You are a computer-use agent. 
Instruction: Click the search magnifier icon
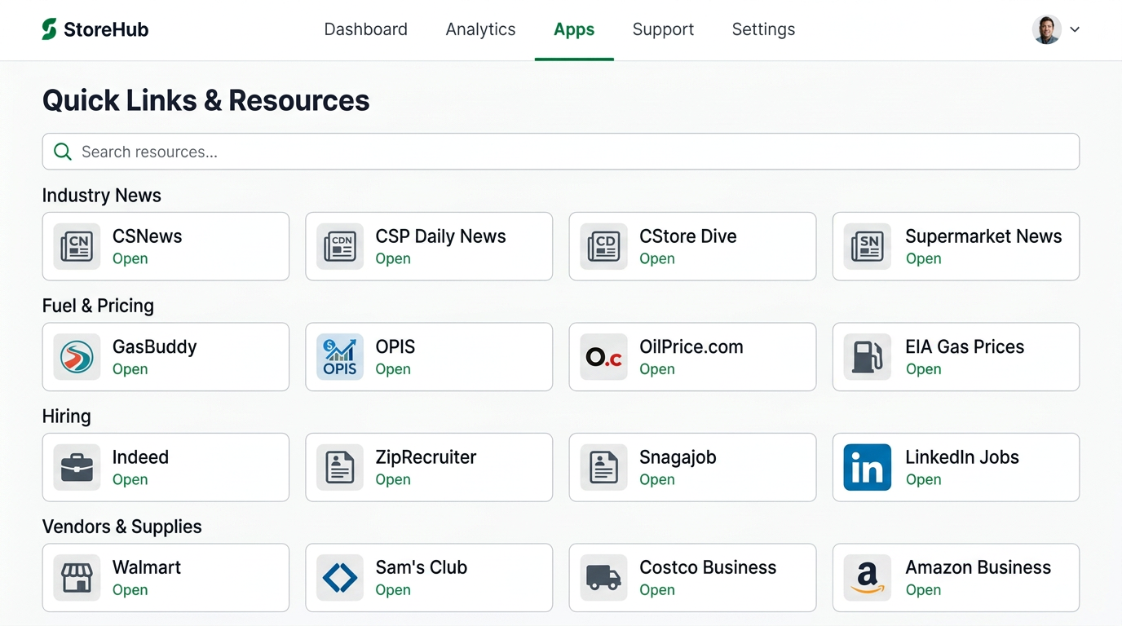62,152
